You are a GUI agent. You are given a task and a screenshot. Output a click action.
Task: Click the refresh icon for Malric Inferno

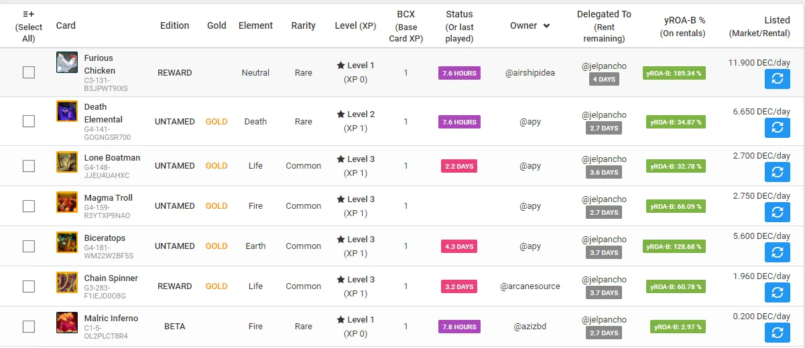778,333
